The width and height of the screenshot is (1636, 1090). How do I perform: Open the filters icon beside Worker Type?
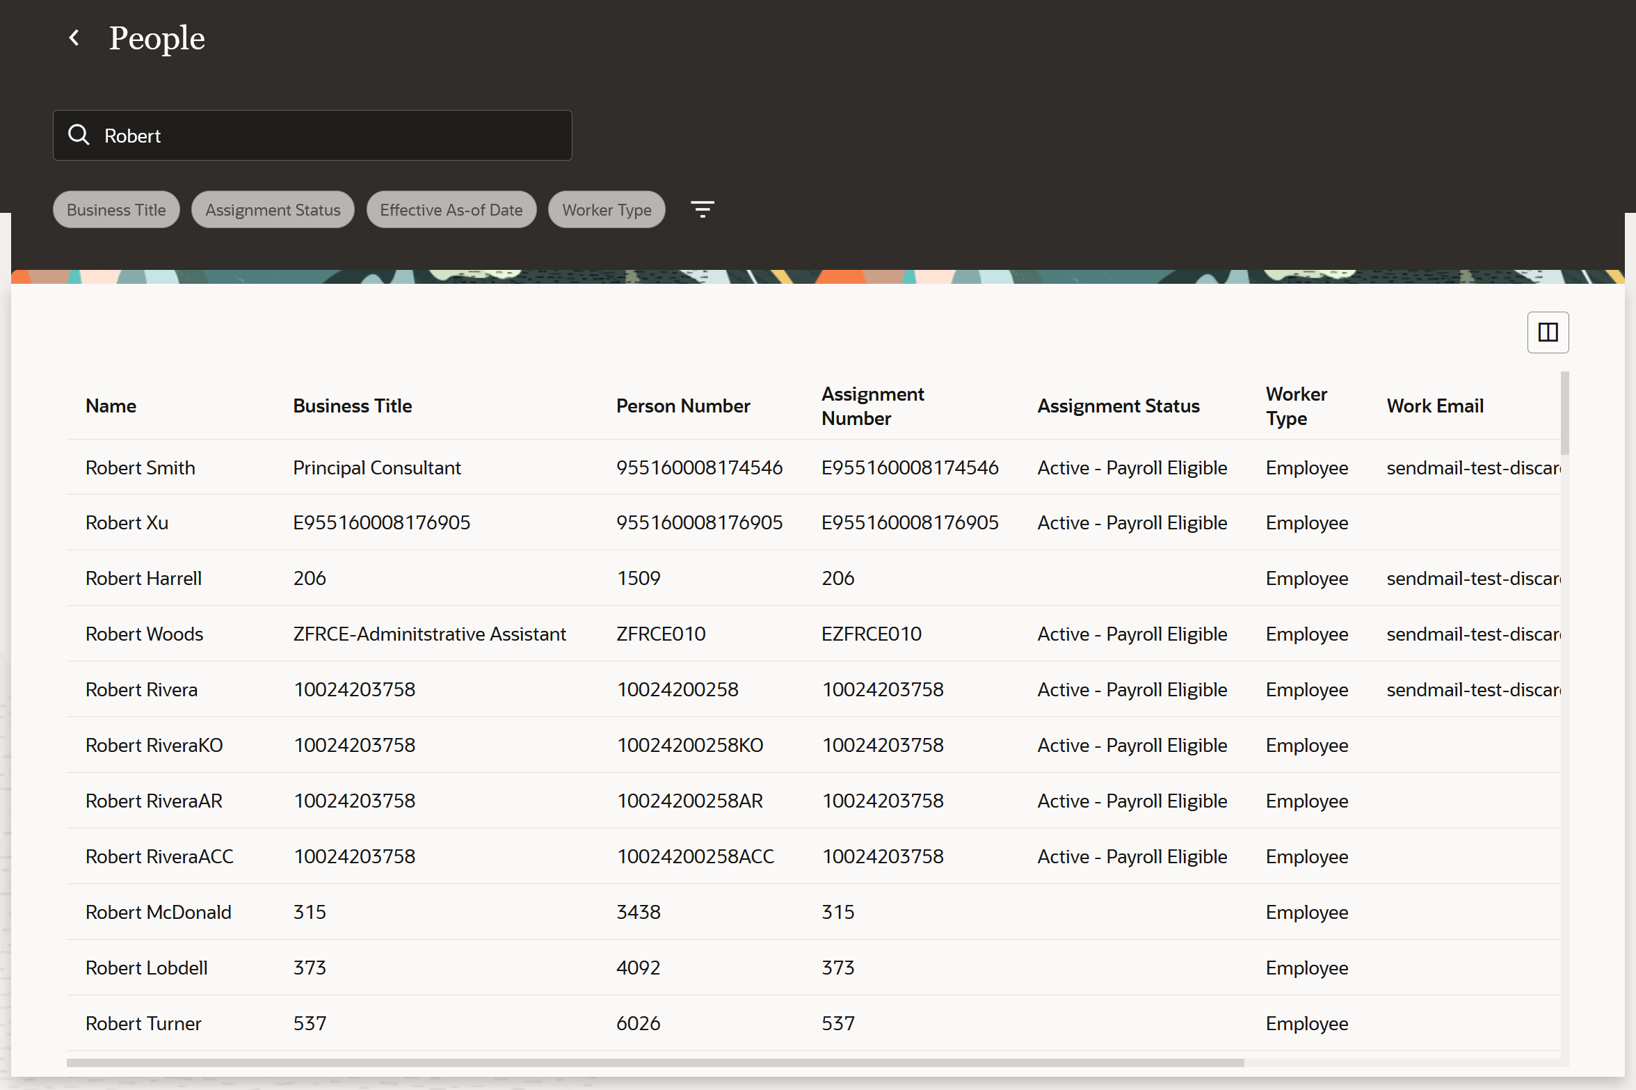702,209
